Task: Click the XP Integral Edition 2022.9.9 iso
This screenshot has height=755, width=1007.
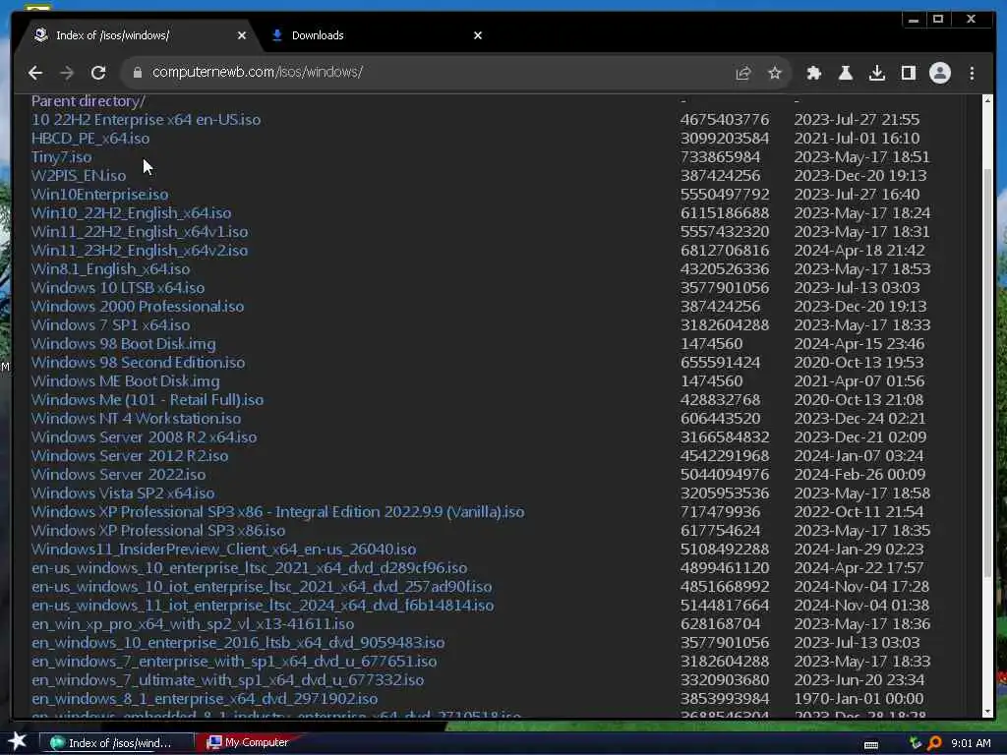Action: coord(277,510)
